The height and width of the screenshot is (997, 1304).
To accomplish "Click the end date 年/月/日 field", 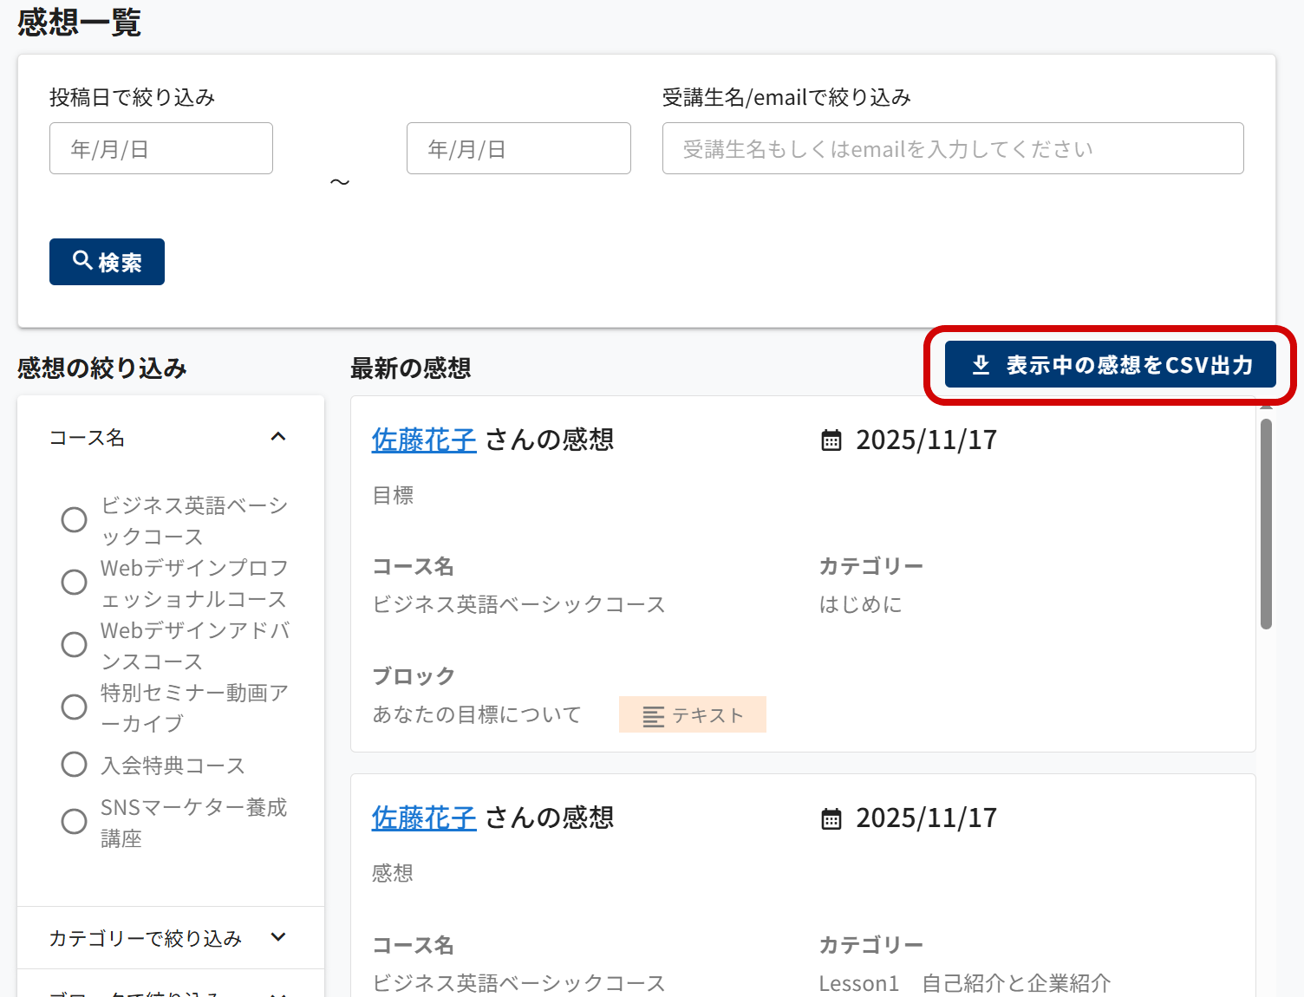I will point(518,149).
